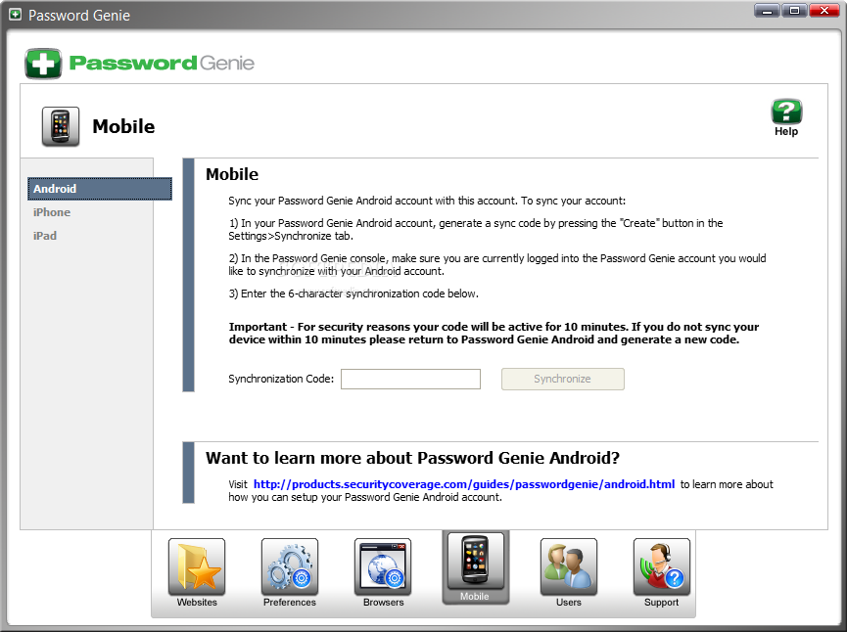This screenshot has height=632, width=847.
Task: Switch to the iPhone sidebar item
Action: click(x=52, y=212)
